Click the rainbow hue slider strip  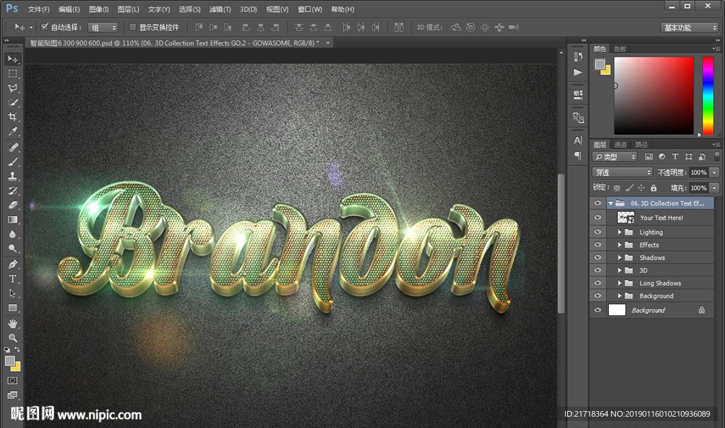click(x=707, y=95)
